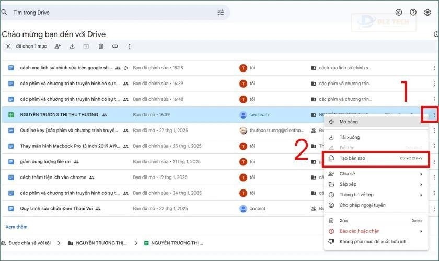Select the NGUYỄN TRƯƠNG THỊ THU THƯƠNG spreadsheet
This screenshot has height=261, width=439.
pyautogui.click(x=59, y=115)
